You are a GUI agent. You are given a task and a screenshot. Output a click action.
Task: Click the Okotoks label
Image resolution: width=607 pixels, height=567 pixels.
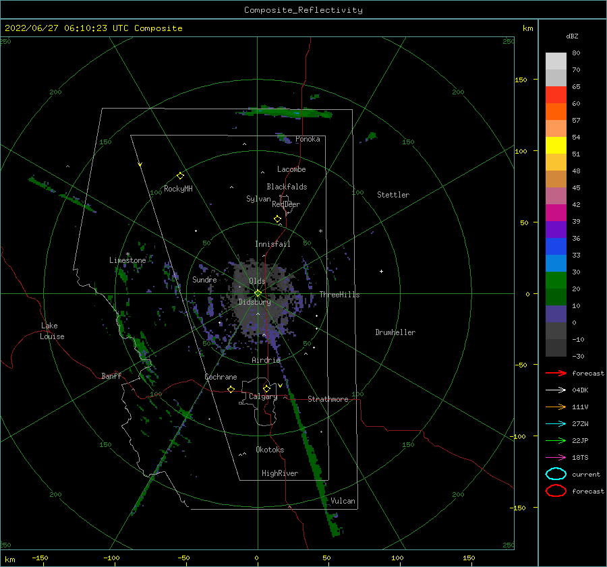point(270,450)
